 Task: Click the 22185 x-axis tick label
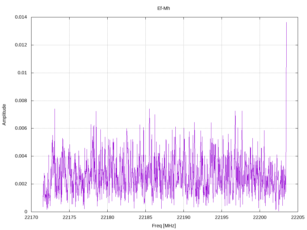145,217
